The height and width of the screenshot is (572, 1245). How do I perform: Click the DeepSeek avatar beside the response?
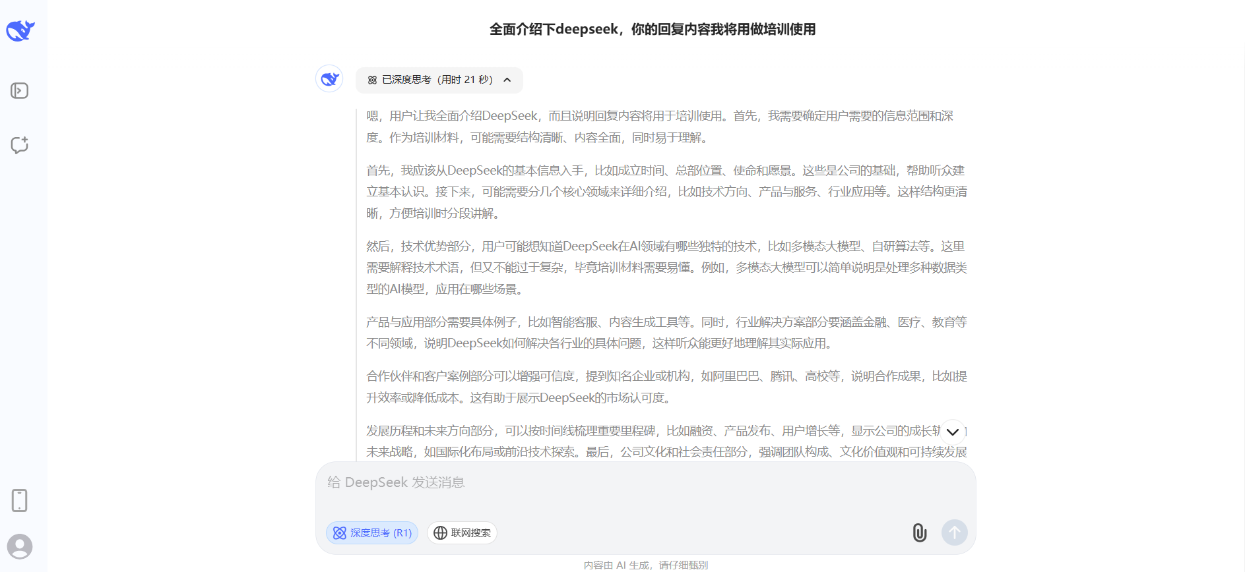point(329,79)
